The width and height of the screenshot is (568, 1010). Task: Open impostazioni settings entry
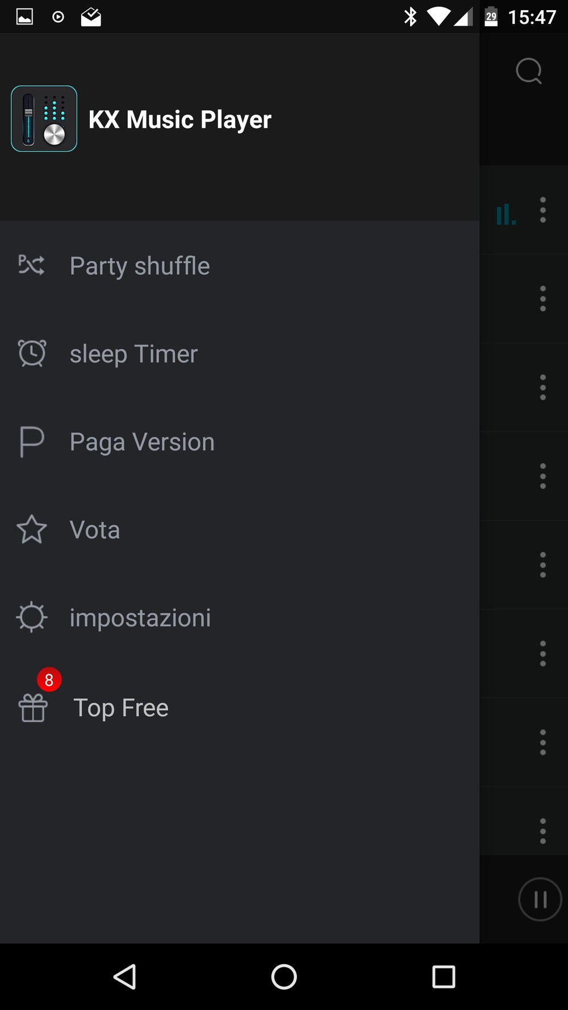click(x=140, y=618)
